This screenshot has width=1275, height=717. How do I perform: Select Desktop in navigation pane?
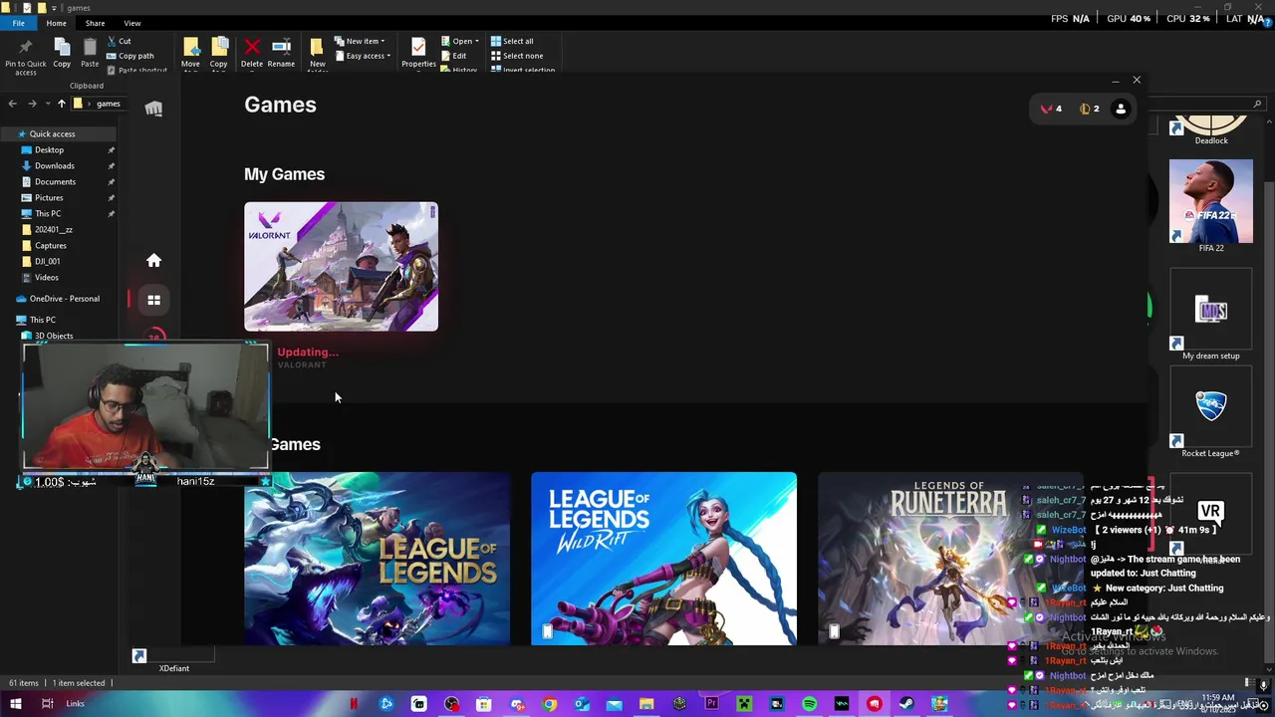point(49,149)
